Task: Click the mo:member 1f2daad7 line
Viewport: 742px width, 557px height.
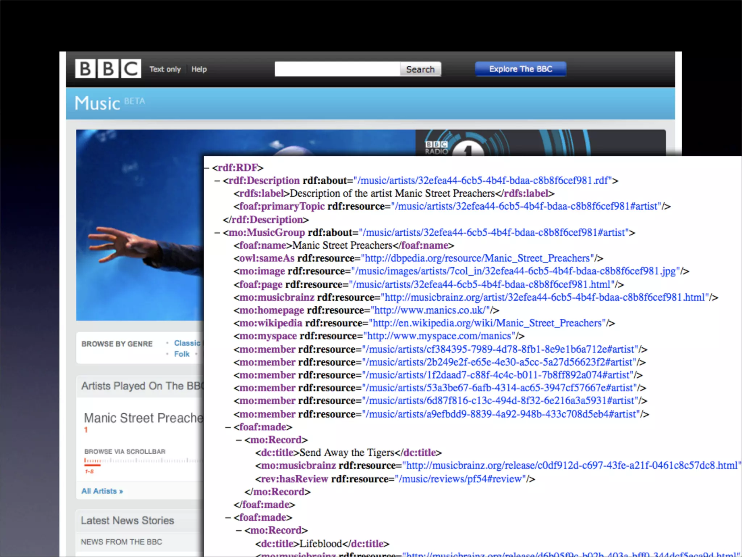Action: tap(438, 375)
